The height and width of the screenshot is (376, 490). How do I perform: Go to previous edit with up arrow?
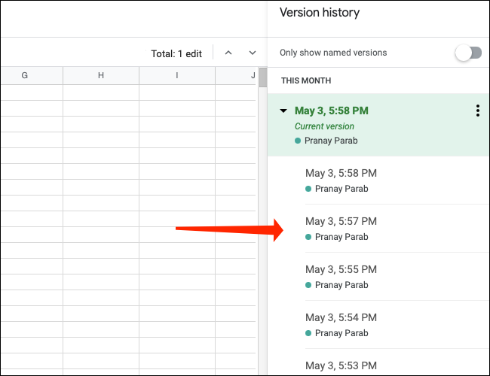click(x=228, y=53)
